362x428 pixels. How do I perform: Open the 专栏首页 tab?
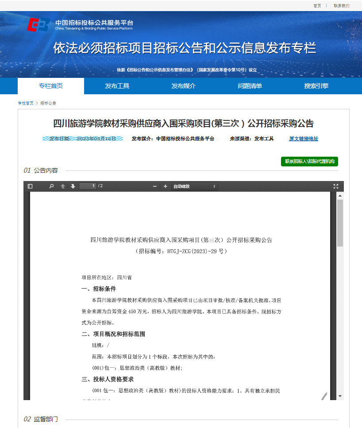[51, 86]
